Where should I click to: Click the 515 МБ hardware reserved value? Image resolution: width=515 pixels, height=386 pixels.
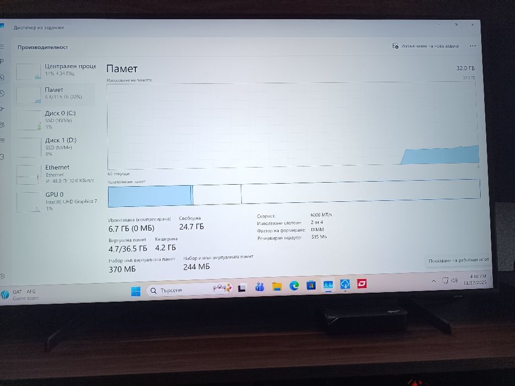(x=319, y=237)
